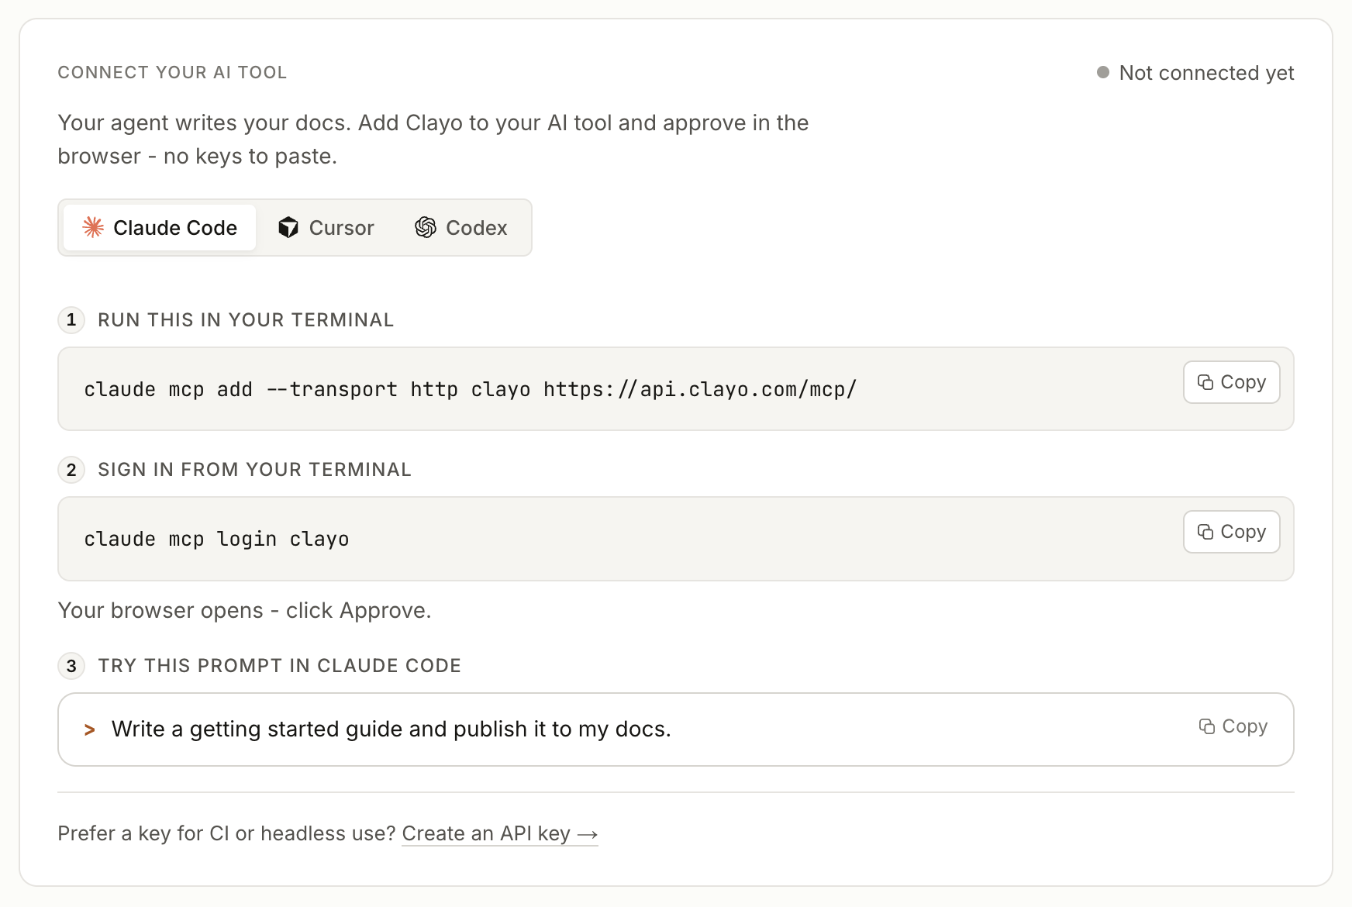Click the 'Your browser opens - click Approve.' text

tap(244, 611)
